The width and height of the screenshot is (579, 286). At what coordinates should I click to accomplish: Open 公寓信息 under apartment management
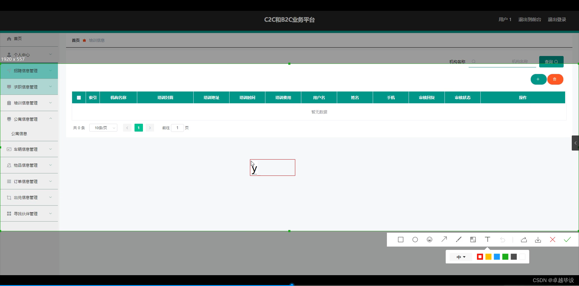19,133
